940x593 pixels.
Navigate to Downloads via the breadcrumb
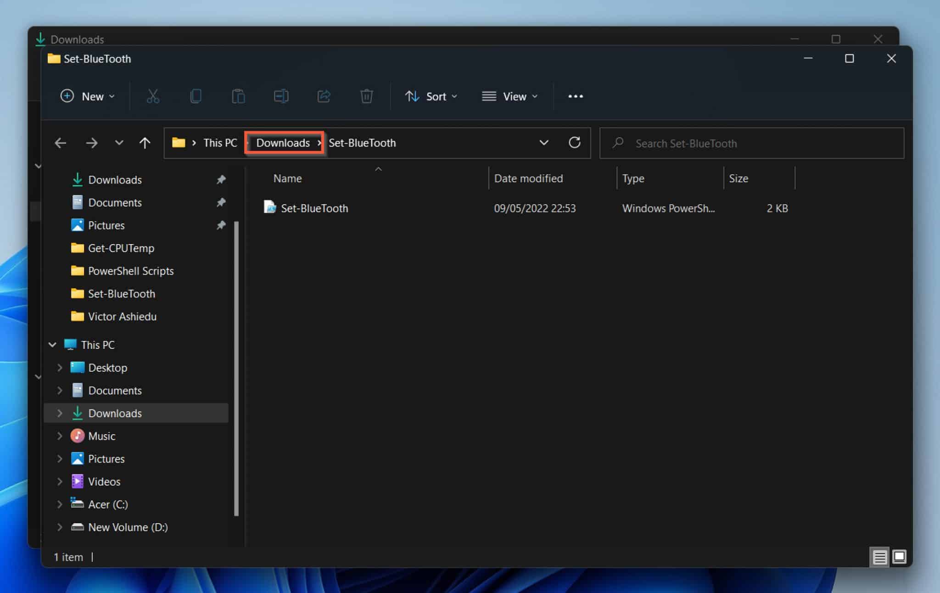click(283, 143)
